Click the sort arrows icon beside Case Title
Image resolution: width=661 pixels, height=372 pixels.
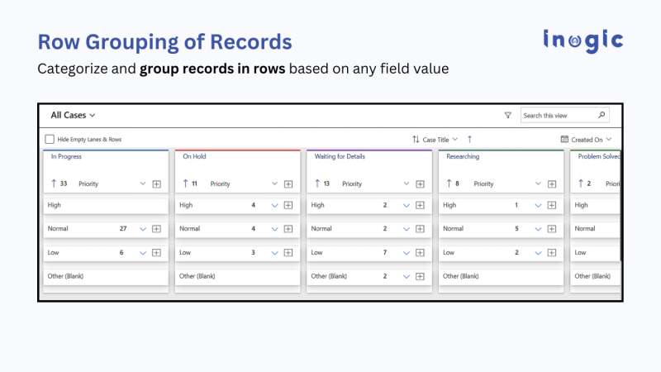click(x=416, y=140)
